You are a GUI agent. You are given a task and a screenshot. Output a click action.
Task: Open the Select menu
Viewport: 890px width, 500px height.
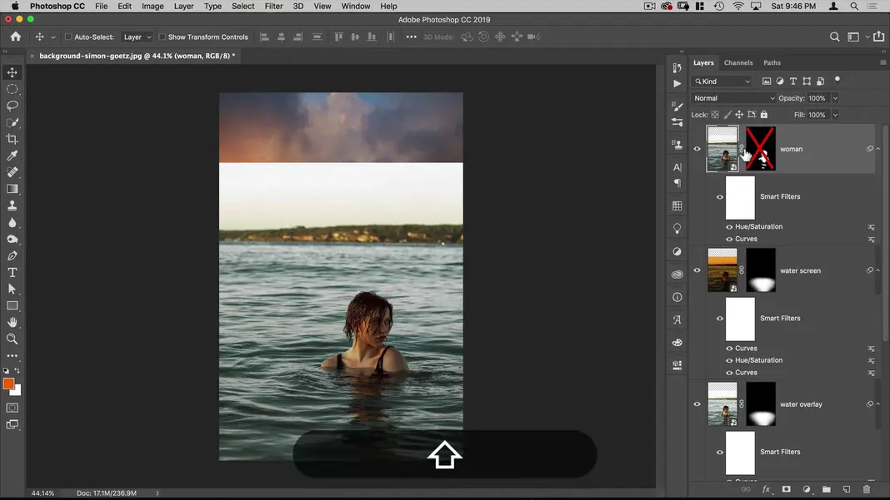[243, 6]
